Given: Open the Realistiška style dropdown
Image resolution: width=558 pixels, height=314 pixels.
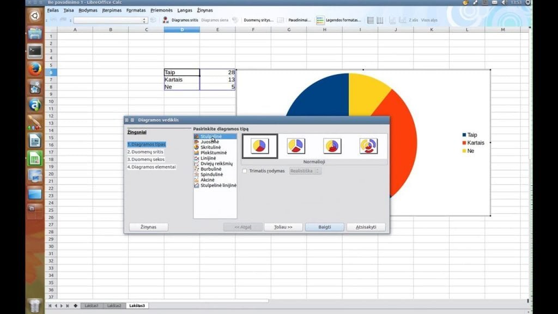Looking at the screenshot, I should [x=305, y=171].
